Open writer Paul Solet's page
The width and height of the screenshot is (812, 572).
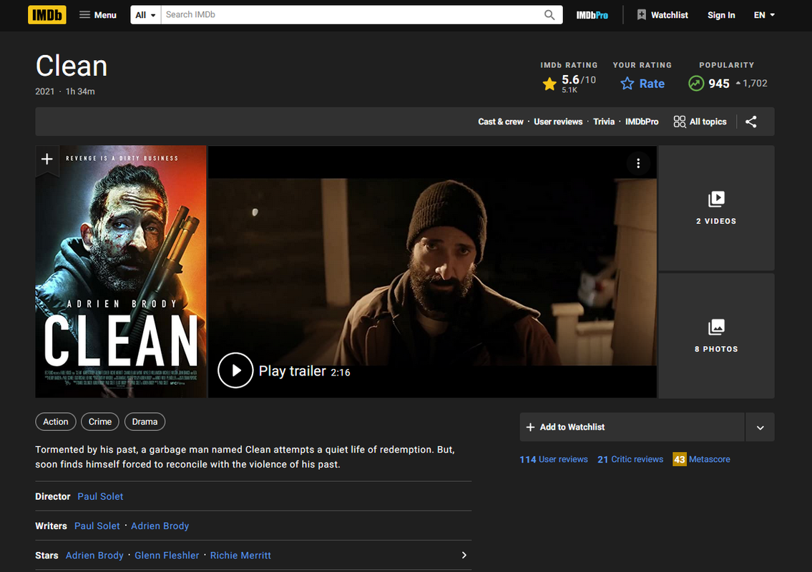click(97, 526)
